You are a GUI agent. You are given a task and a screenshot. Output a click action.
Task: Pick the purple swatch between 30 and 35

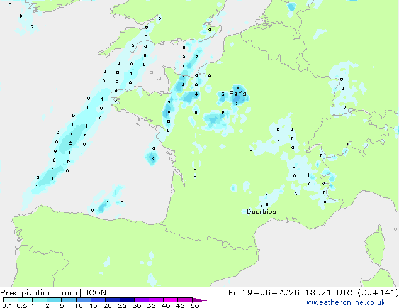[142, 300]
